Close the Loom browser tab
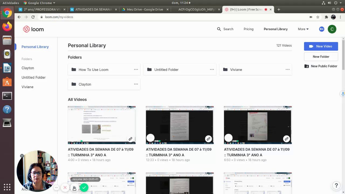This screenshot has width=345, height=194. (271, 9)
